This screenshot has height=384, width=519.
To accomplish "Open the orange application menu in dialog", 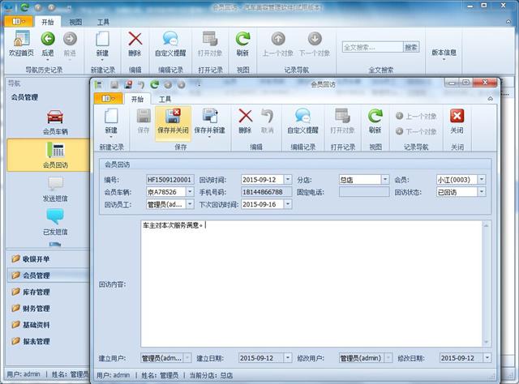I will click(108, 99).
